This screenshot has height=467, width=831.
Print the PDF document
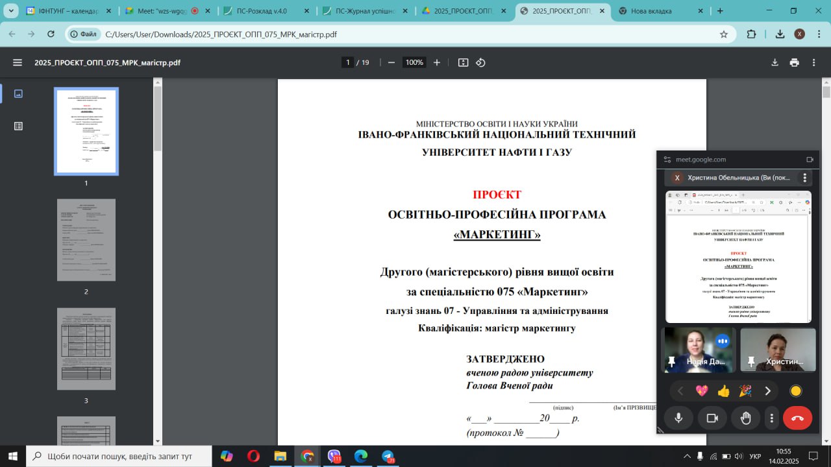(794, 62)
